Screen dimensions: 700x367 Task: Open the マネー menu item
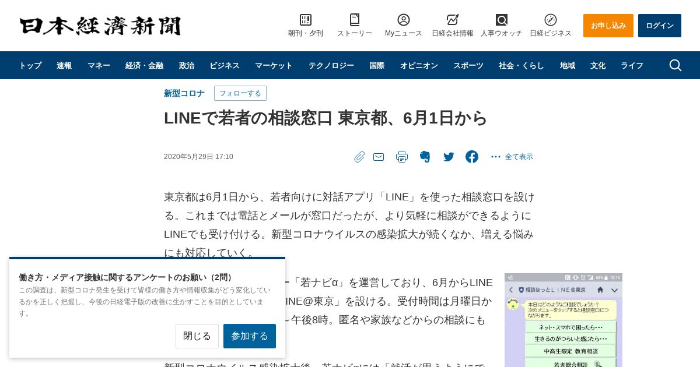point(99,65)
